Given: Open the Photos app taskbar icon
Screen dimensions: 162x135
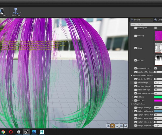Looking at the screenshot, I should point(34,132).
